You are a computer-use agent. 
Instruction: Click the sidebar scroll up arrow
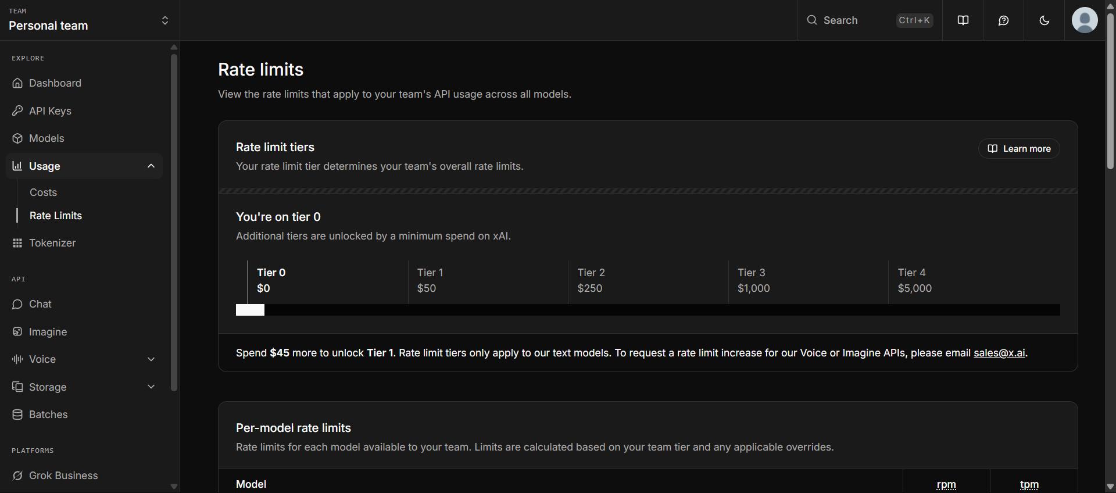click(x=174, y=47)
